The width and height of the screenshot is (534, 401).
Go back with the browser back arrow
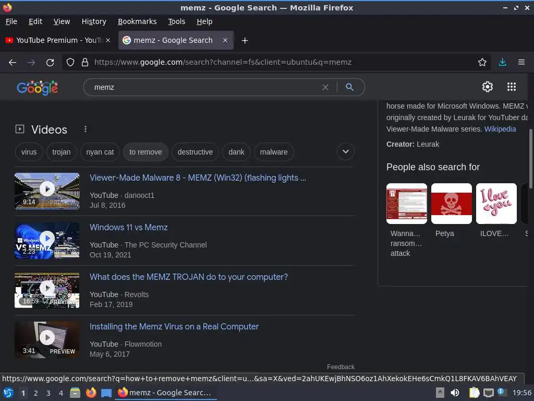click(13, 63)
